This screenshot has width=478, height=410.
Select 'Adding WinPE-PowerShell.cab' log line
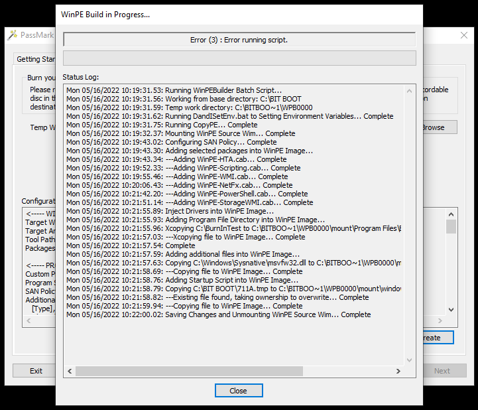(x=187, y=194)
